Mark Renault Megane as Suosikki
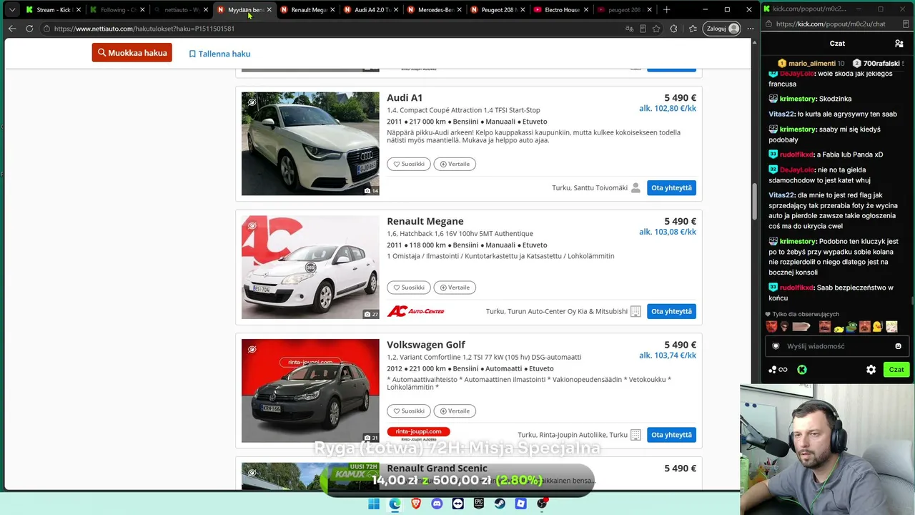 coord(409,288)
